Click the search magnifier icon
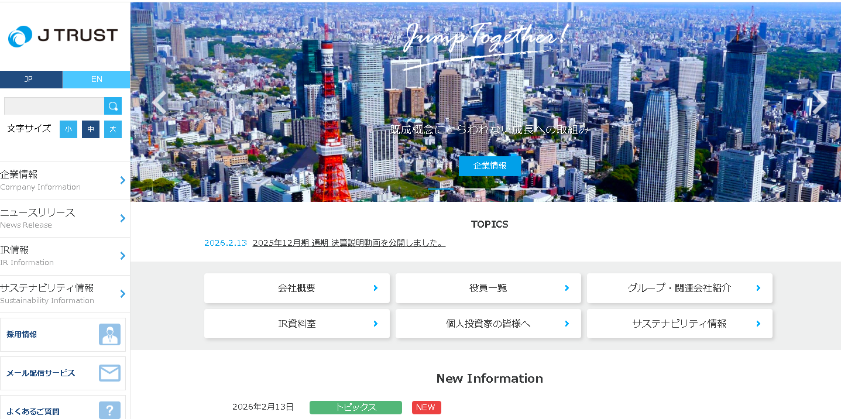 click(x=113, y=106)
